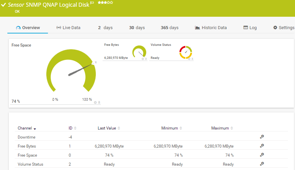Image resolution: width=295 pixels, height=170 pixels.
Task: Open the Log tab
Action: (250, 28)
